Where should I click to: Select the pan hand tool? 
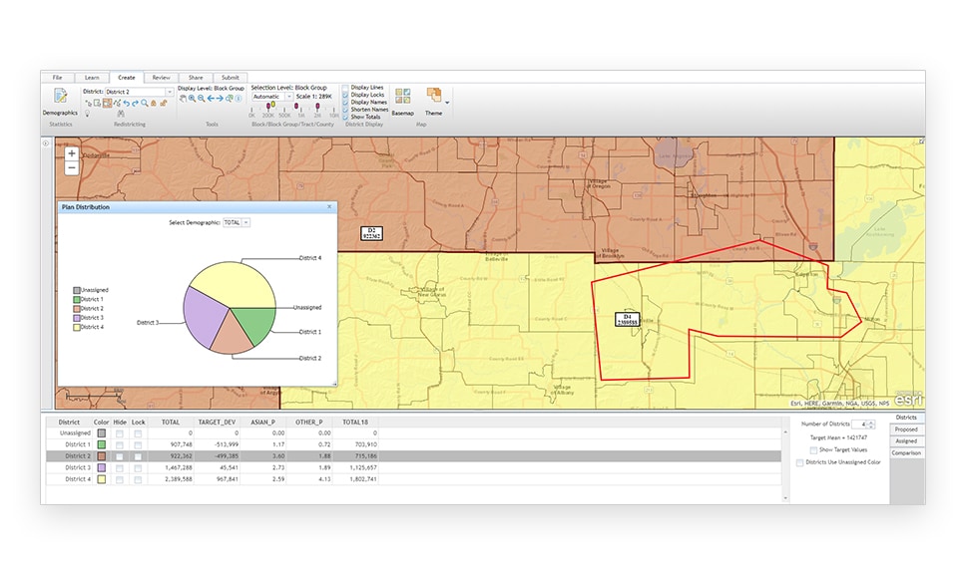point(183,99)
